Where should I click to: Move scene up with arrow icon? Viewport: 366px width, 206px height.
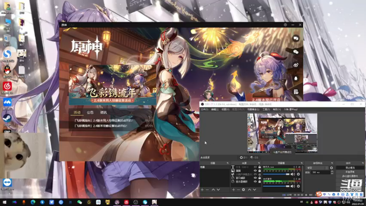[213, 190]
